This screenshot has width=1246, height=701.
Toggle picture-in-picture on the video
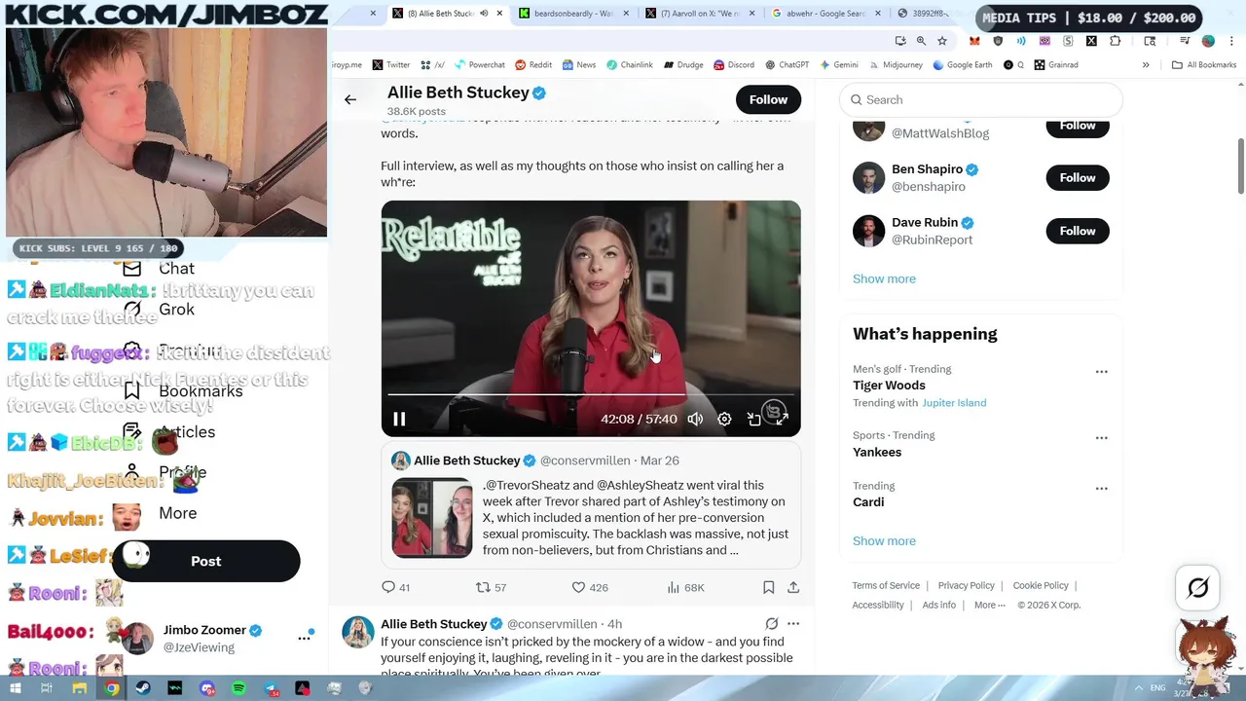point(753,419)
